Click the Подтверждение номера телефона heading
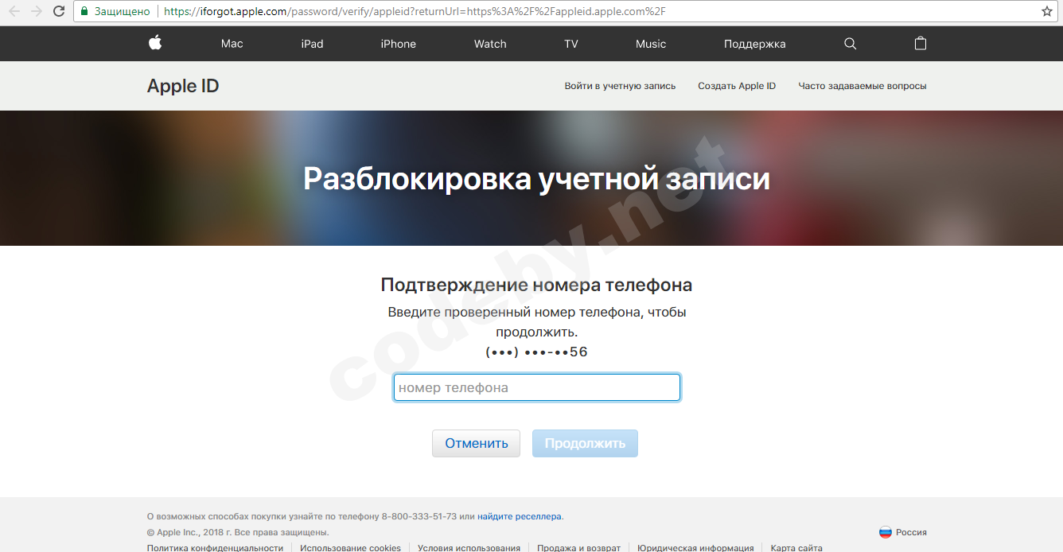 (x=537, y=285)
